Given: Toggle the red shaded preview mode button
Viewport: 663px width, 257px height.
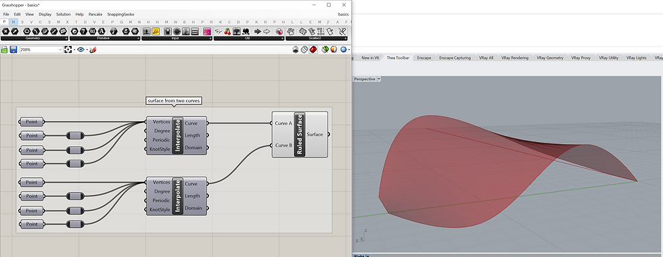Looking at the screenshot, I should click(x=313, y=49).
